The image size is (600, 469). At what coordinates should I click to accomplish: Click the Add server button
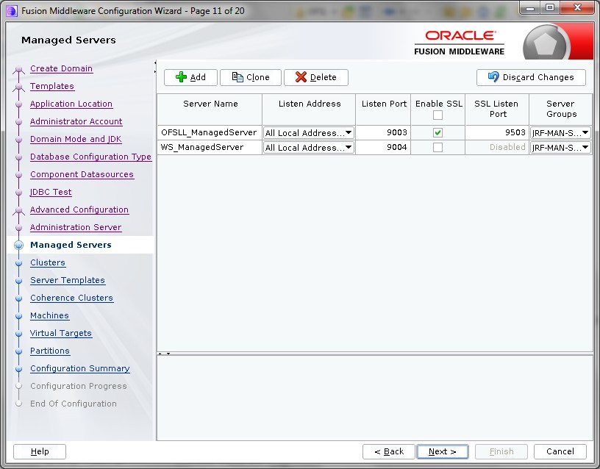click(190, 77)
